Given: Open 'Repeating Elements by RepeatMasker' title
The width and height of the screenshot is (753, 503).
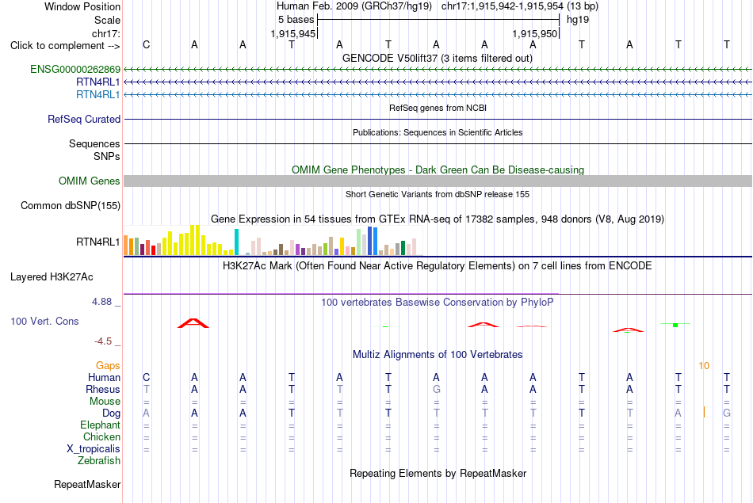Looking at the screenshot, I should (438, 473).
